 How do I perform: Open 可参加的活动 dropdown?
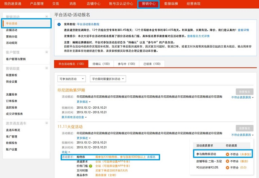tap(72, 79)
